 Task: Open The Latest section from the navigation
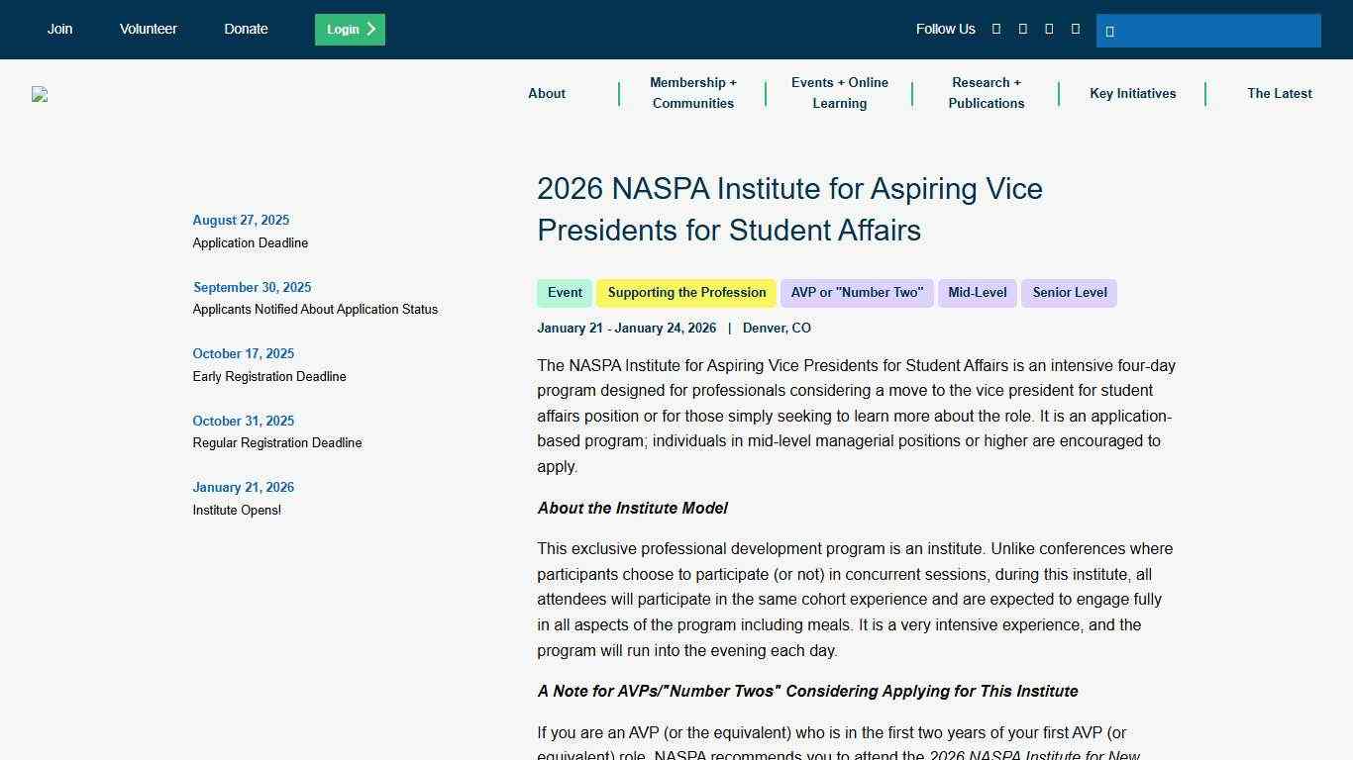(x=1279, y=93)
